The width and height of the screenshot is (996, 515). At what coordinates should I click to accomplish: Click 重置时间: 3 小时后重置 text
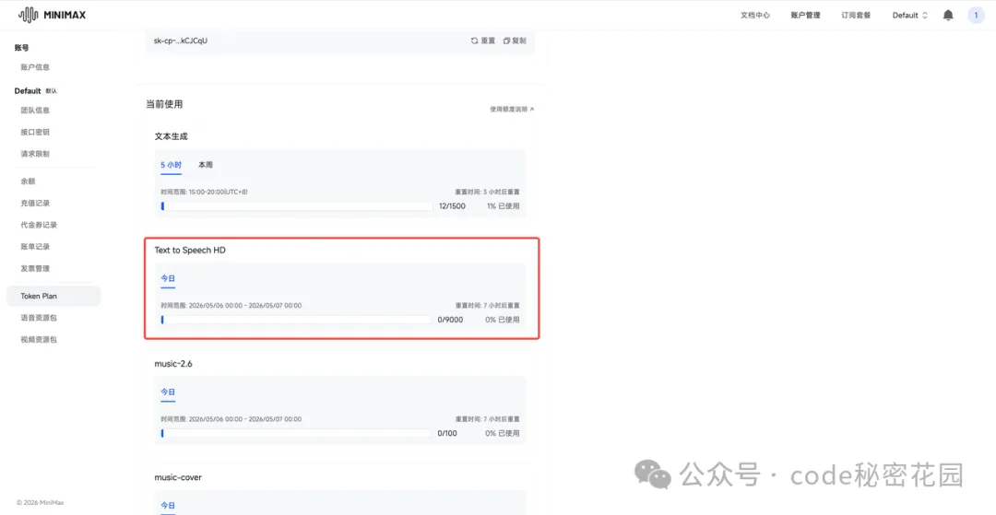[487, 192]
